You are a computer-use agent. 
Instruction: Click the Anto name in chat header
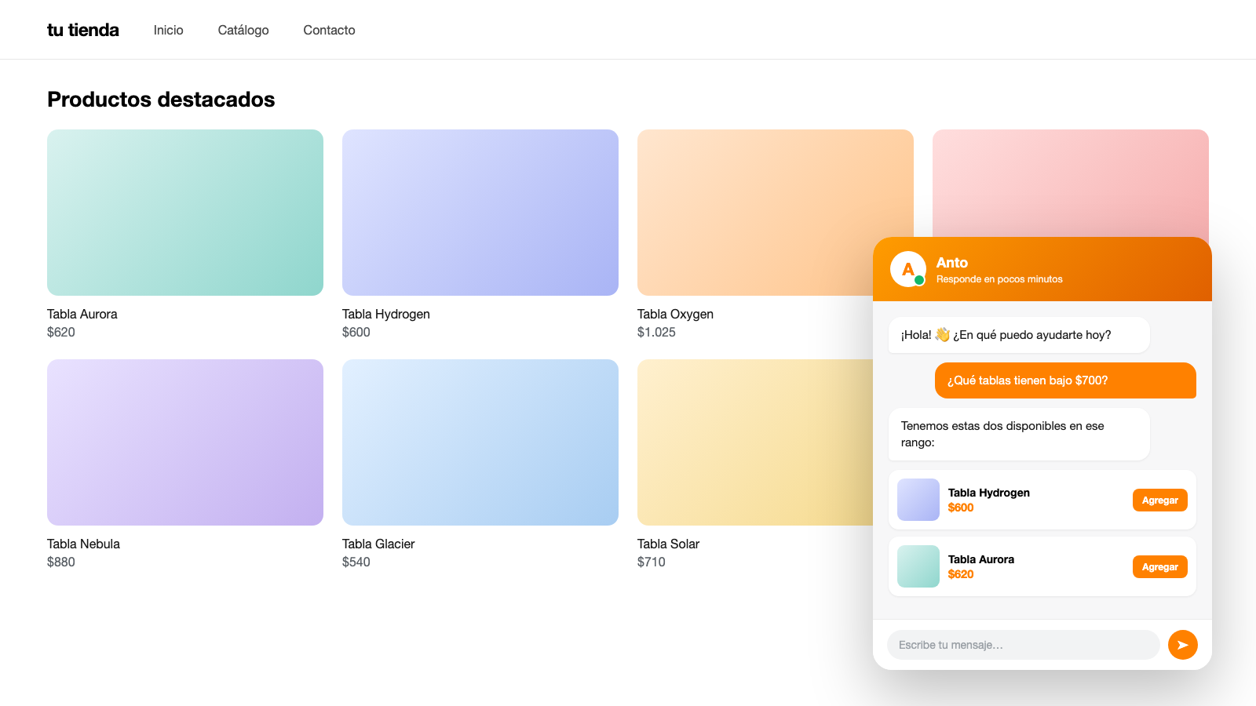(x=952, y=263)
